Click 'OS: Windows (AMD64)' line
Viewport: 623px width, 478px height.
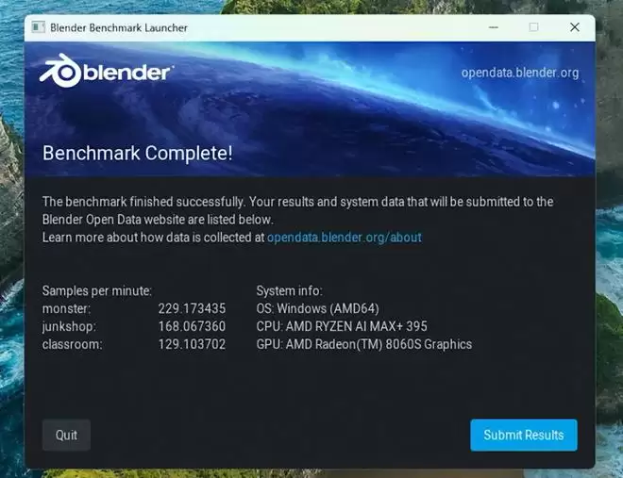(x=317, y=308)
